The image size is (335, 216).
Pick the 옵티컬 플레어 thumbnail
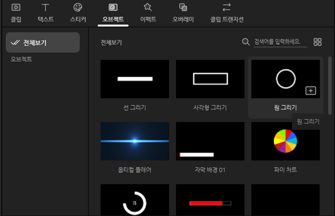coord(135,141)
